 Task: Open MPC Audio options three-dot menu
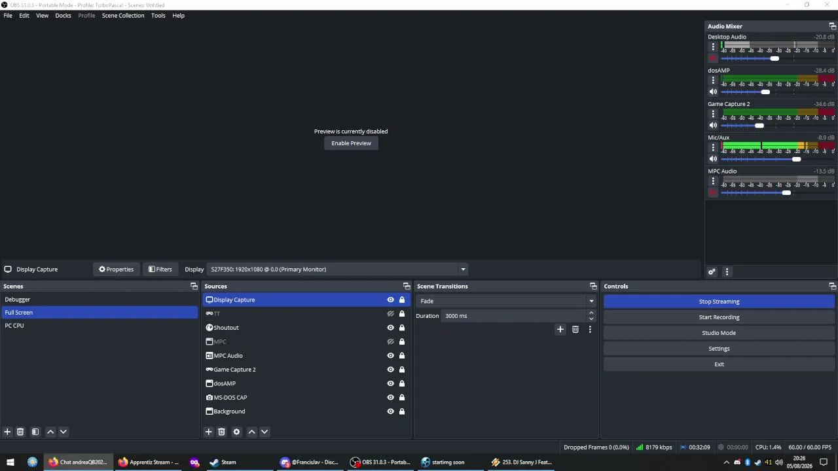pos(713,181)
